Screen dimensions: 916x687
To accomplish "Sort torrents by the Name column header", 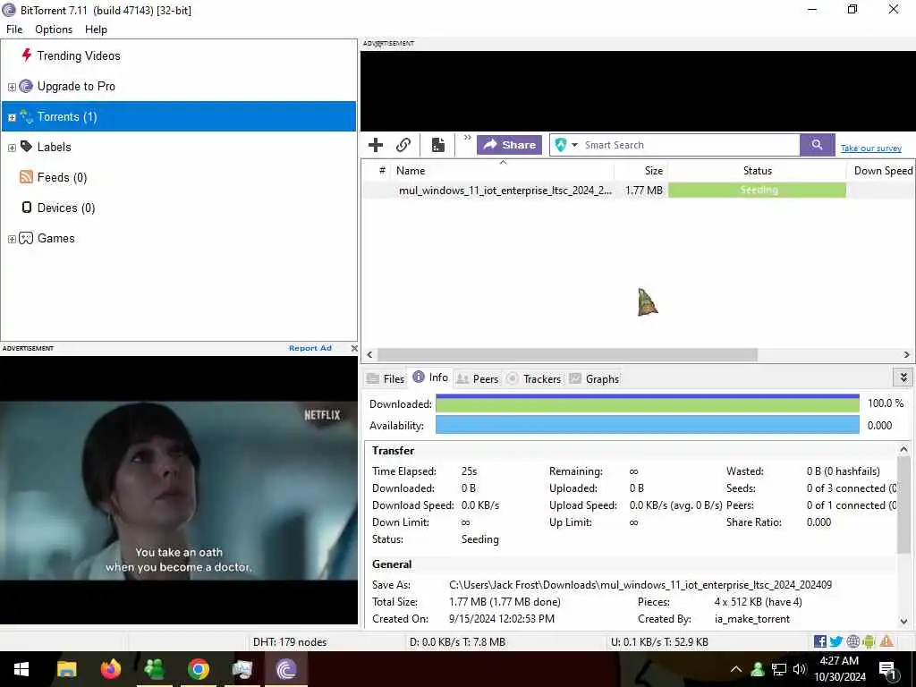I will [x=503, y=171].
